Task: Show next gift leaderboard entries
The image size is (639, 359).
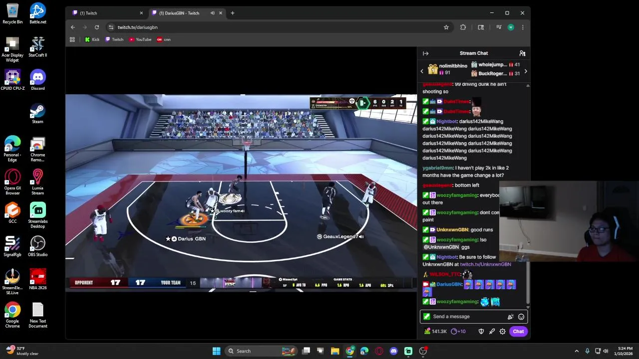Action: (x=525, y=71)
